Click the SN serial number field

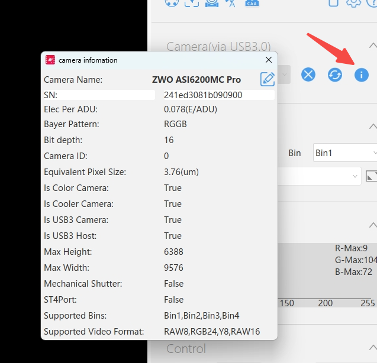click(x=215, y=95)
